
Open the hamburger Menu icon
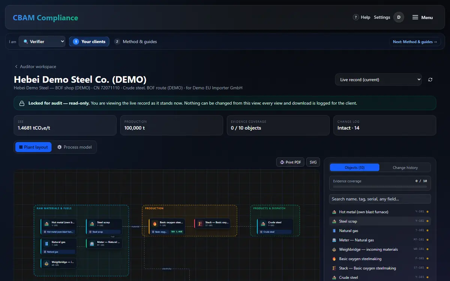click(x=415, y=17)
